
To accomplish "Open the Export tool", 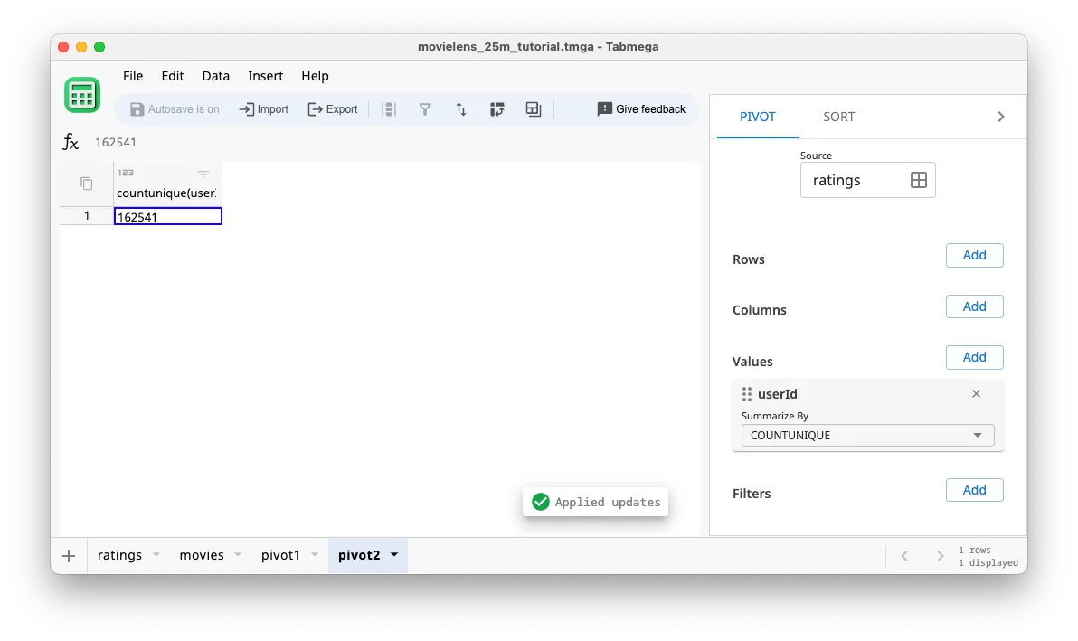I will (x=333, y=108).
